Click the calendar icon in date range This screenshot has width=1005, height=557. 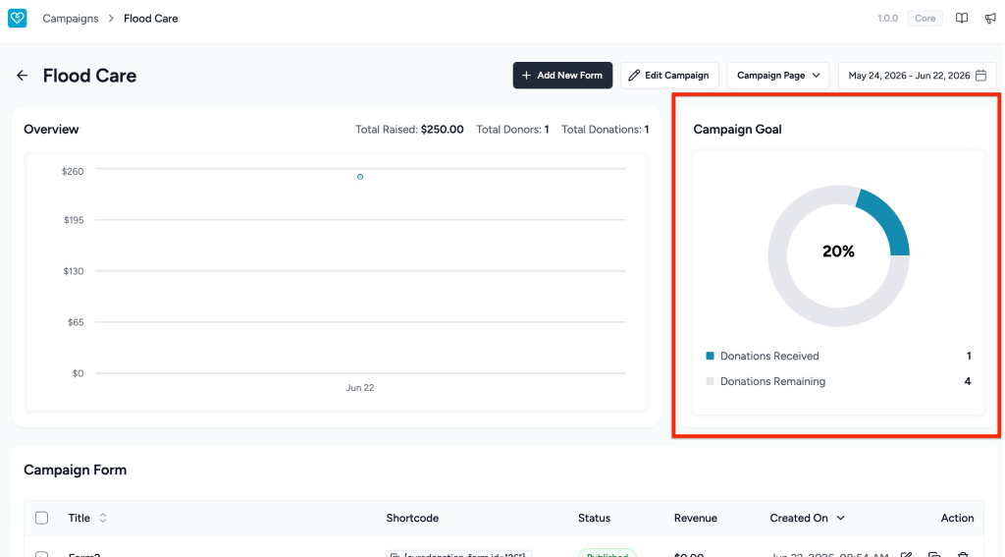point(980,75)
